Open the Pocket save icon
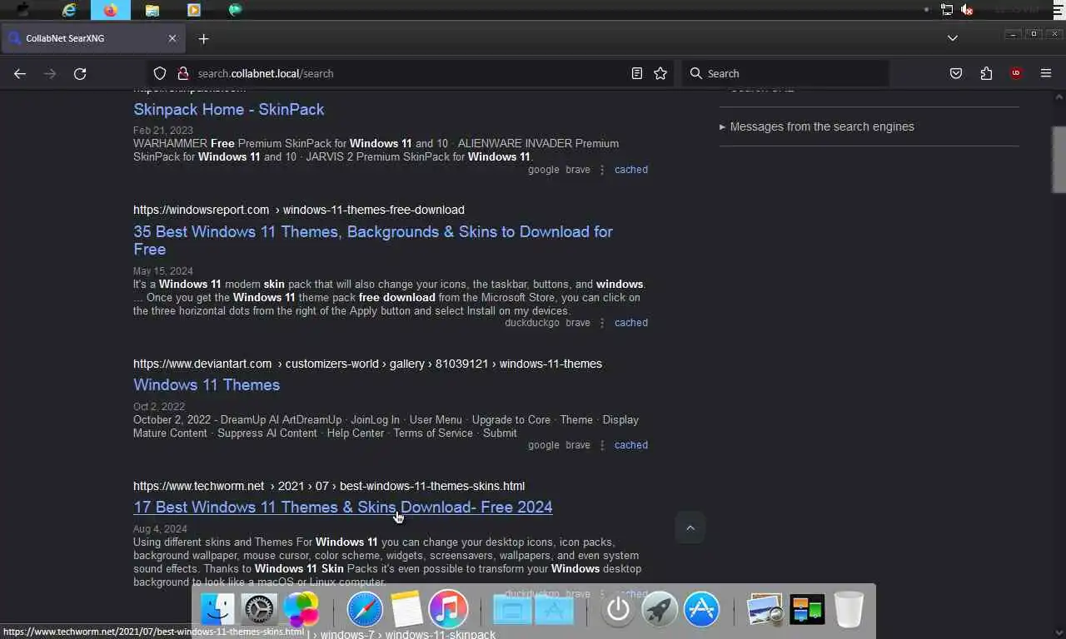The height and width of the screenshot is (639, 1066). tap(956, 73)
